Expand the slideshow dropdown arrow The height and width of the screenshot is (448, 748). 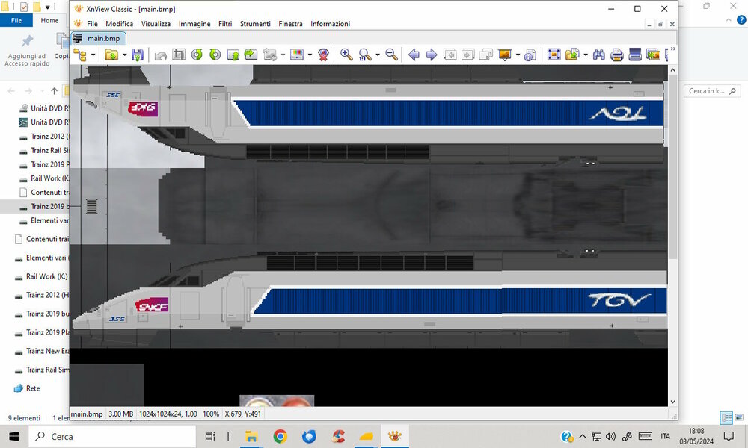point(518,55)
